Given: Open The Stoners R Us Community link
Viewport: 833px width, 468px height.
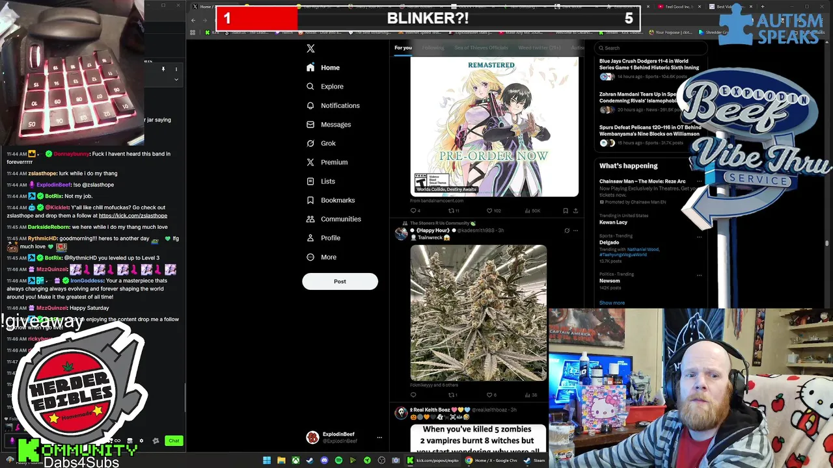Looking at the screenshot, I should click(443, 224).
